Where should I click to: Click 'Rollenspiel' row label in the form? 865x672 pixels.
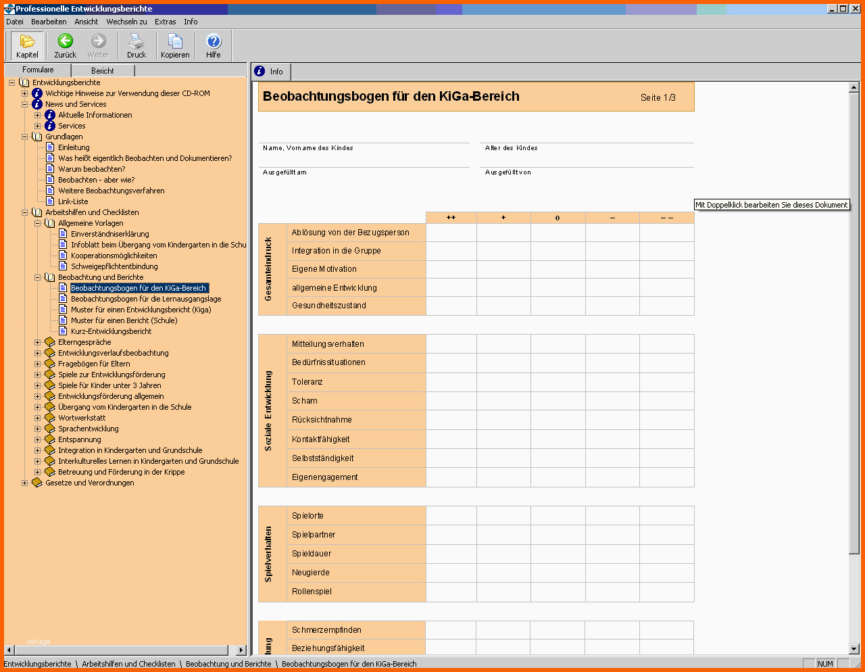312,592
